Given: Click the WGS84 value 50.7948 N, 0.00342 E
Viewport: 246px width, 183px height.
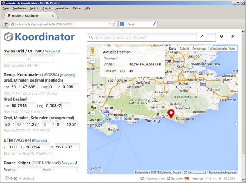Looking at the screenshot, I should coord(145,64).
